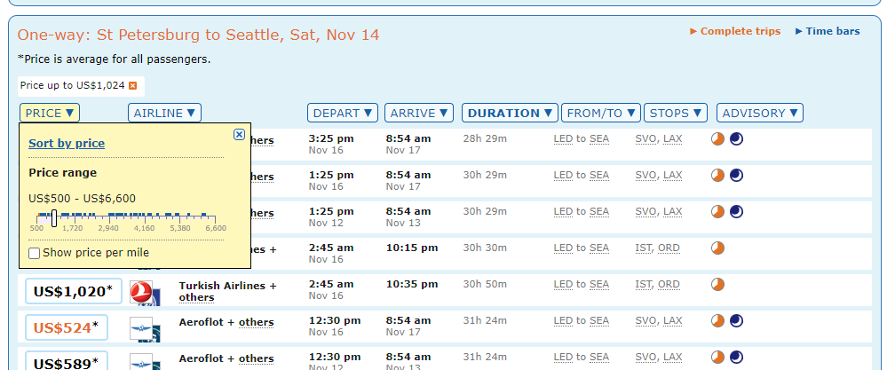Expand the DEPART filter dropdown
This screenshot has width=895, height=370.
click(x=343, y=113)
